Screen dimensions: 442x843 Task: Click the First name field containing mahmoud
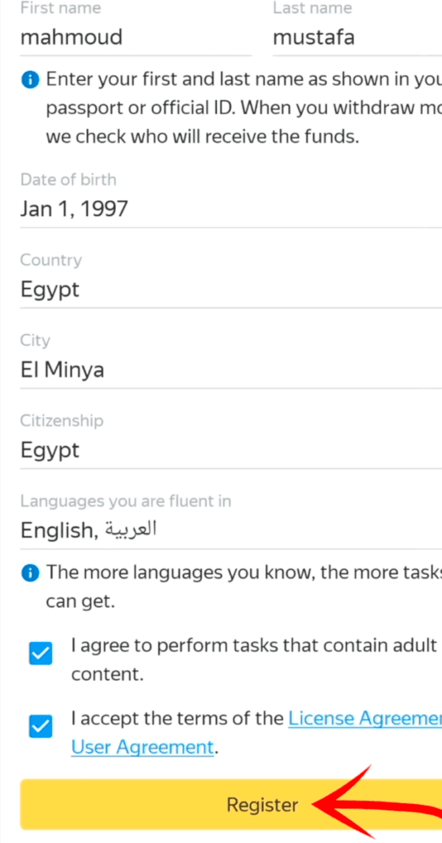point(71,38)
